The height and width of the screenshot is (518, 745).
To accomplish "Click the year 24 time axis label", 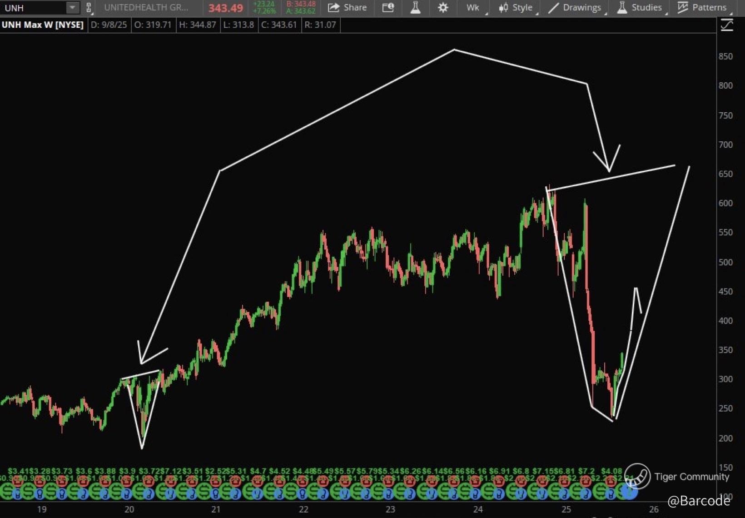I will (x=478, y=509).
